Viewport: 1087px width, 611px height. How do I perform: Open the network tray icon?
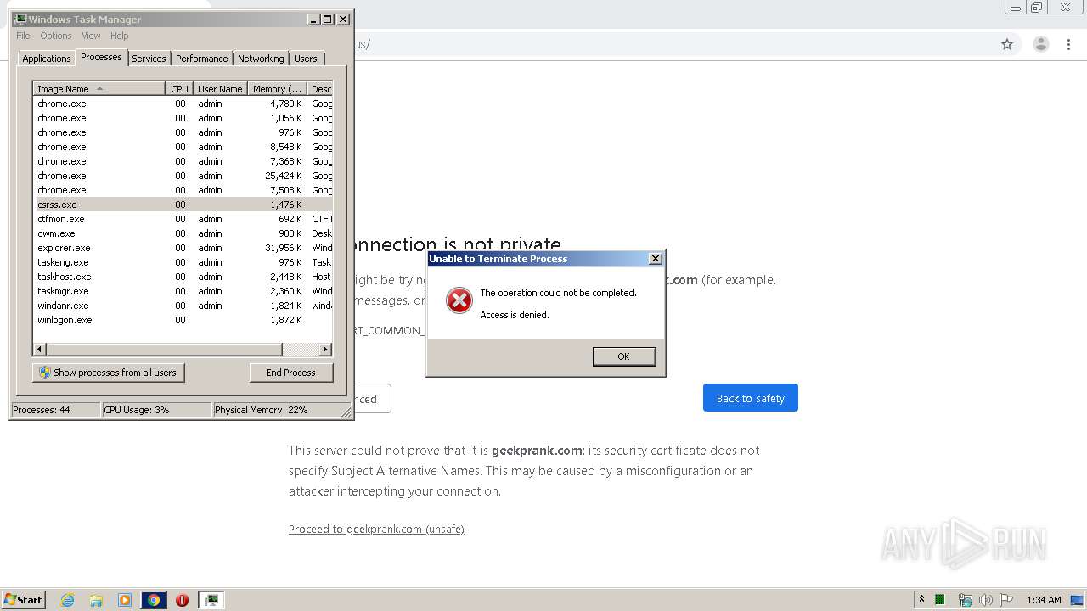965,600
